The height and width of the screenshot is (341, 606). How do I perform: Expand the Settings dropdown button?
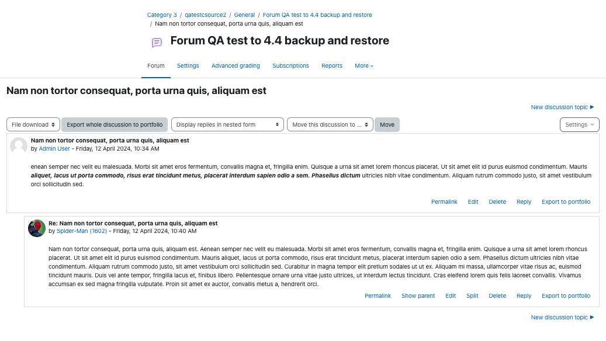tap(579, 125)
